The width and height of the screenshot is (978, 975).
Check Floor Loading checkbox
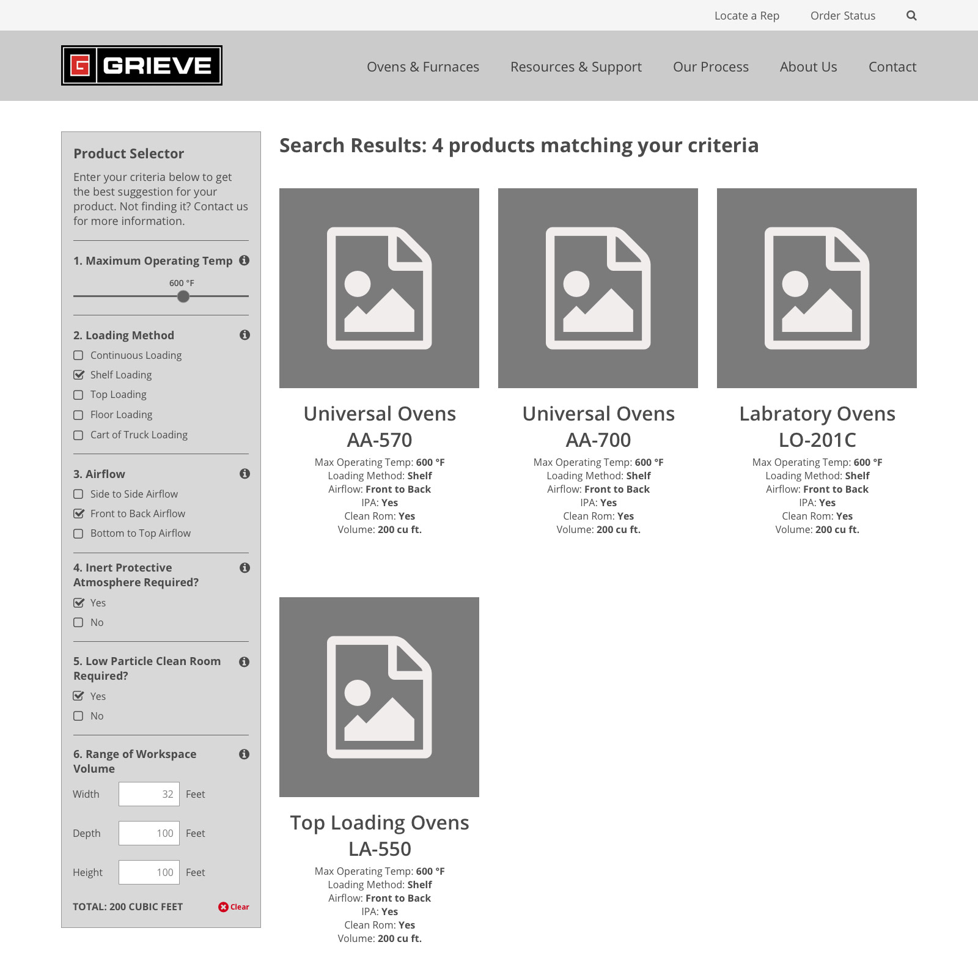[x=78, y=415]
